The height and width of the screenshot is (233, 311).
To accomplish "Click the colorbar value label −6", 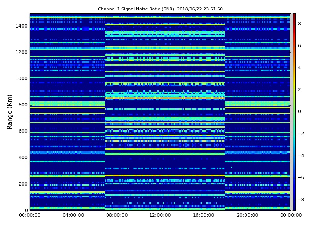I will pos(301,177).
